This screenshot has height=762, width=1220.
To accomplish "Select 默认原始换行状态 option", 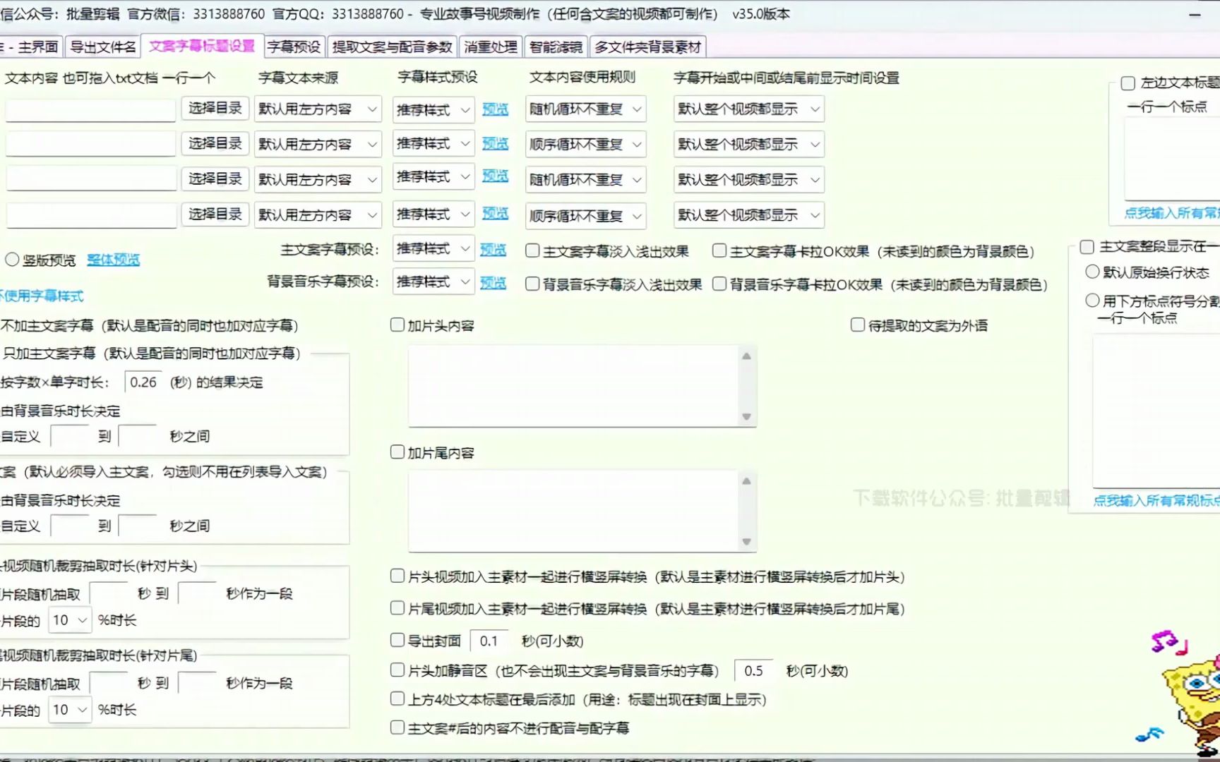I will (x=1092, y=271).
